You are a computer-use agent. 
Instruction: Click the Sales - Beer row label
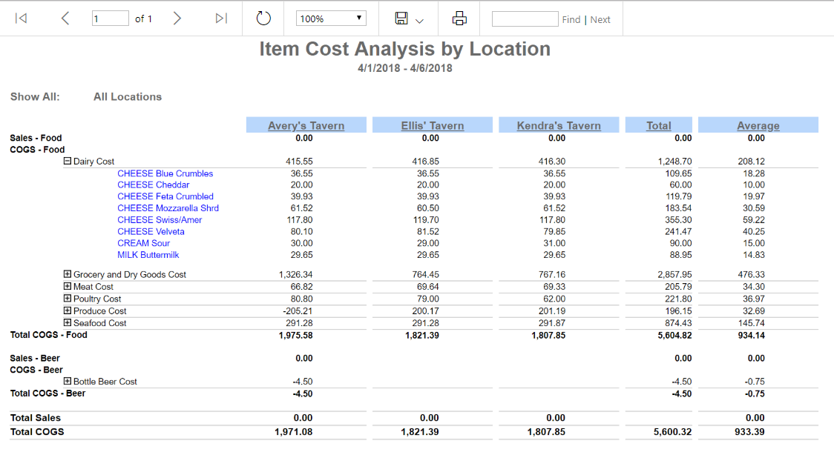click(35, 359)
